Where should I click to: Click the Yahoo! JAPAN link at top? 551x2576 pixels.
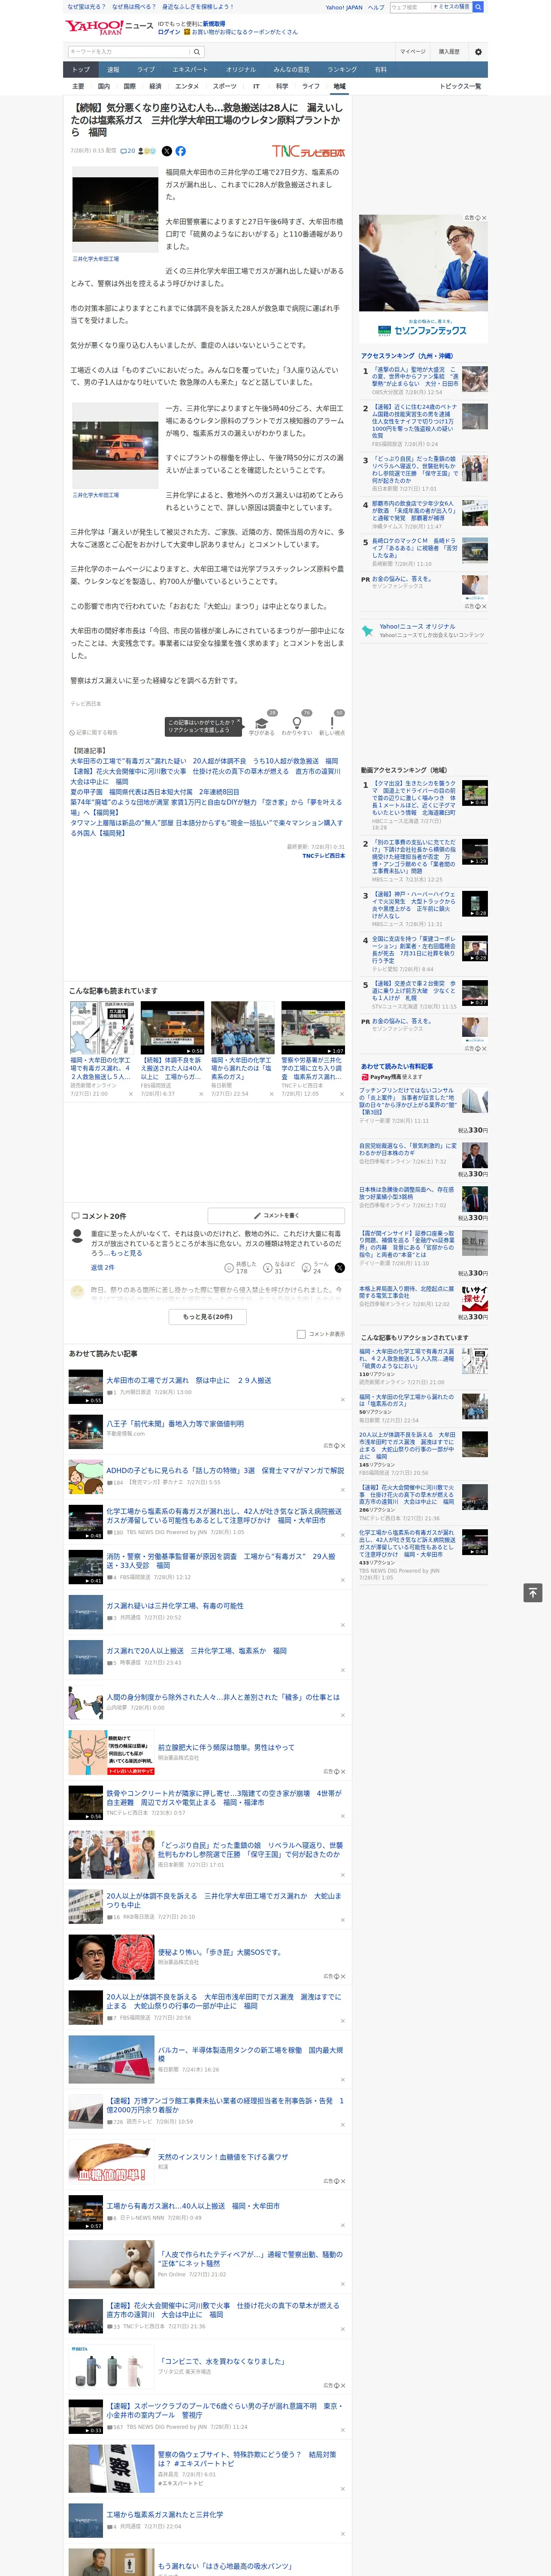344,7
